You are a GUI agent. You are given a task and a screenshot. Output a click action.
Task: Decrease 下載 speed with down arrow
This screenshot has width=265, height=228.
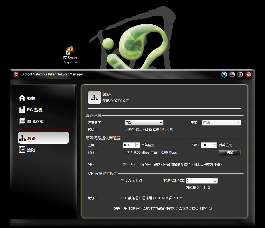tap(215, 146)
